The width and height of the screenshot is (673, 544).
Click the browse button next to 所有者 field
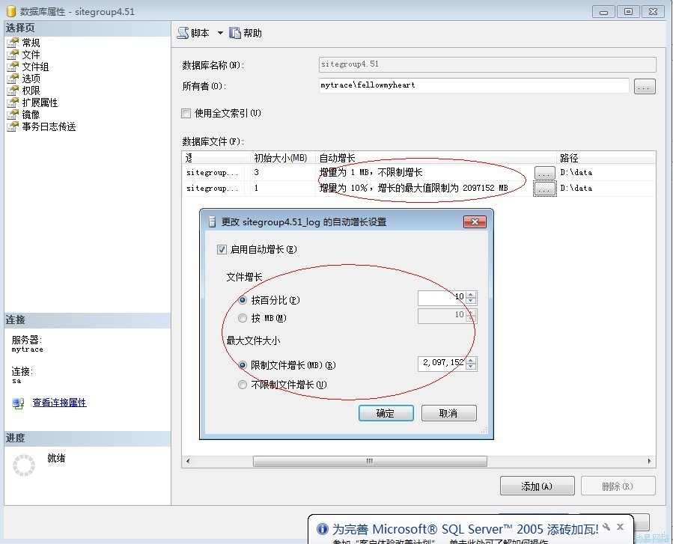tap(644, 87)
